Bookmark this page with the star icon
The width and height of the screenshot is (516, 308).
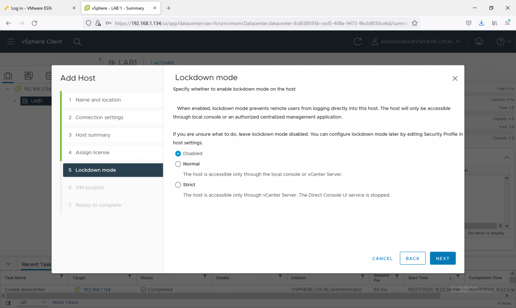click(415, 23)
